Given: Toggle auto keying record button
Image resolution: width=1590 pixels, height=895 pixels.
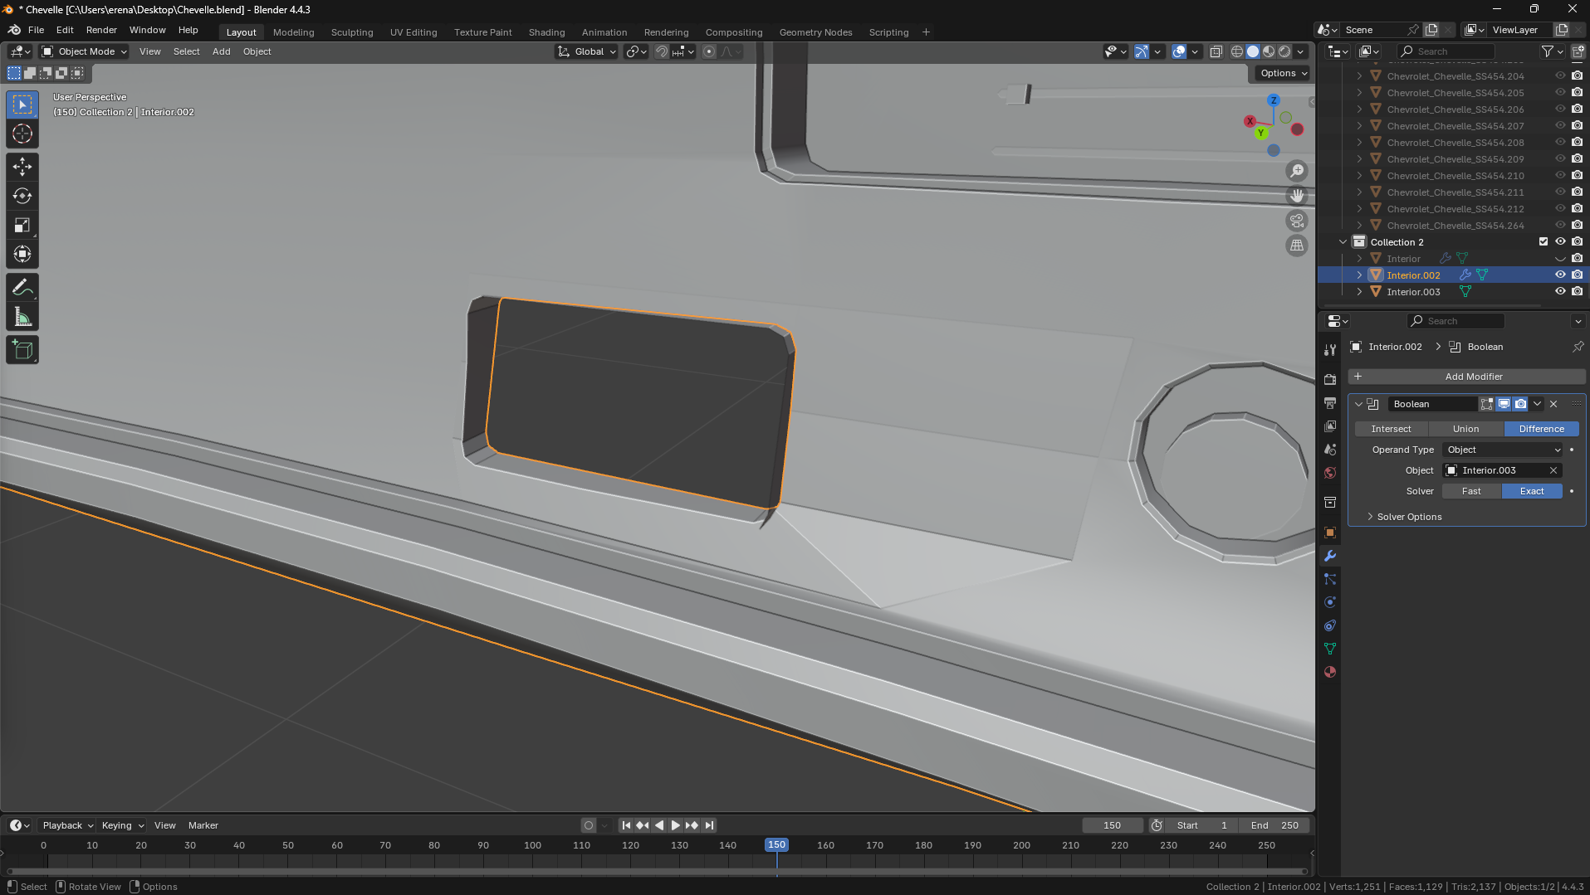Looking at the screenshot, I should pyautogui.click(x=589, y=825).
